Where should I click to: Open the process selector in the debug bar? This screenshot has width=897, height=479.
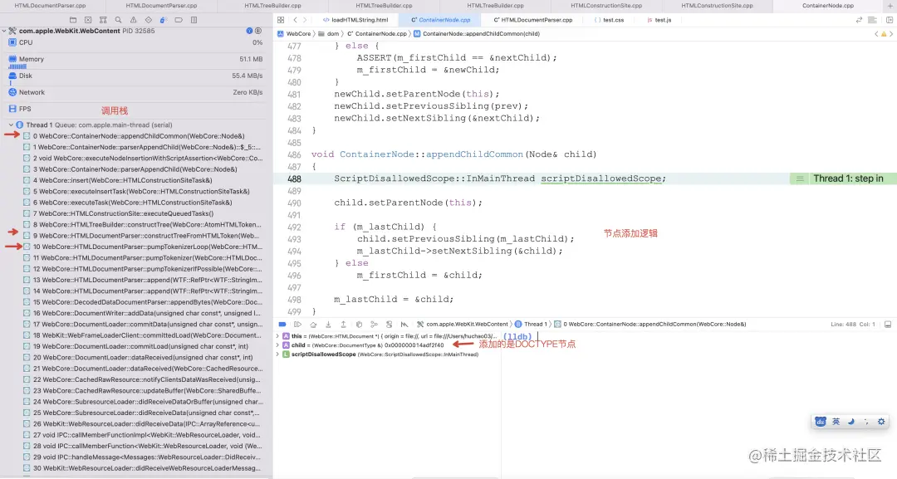coord(463,324)
